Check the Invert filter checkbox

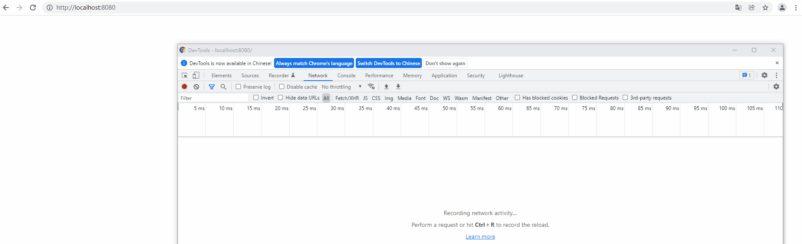pos(256,97)
